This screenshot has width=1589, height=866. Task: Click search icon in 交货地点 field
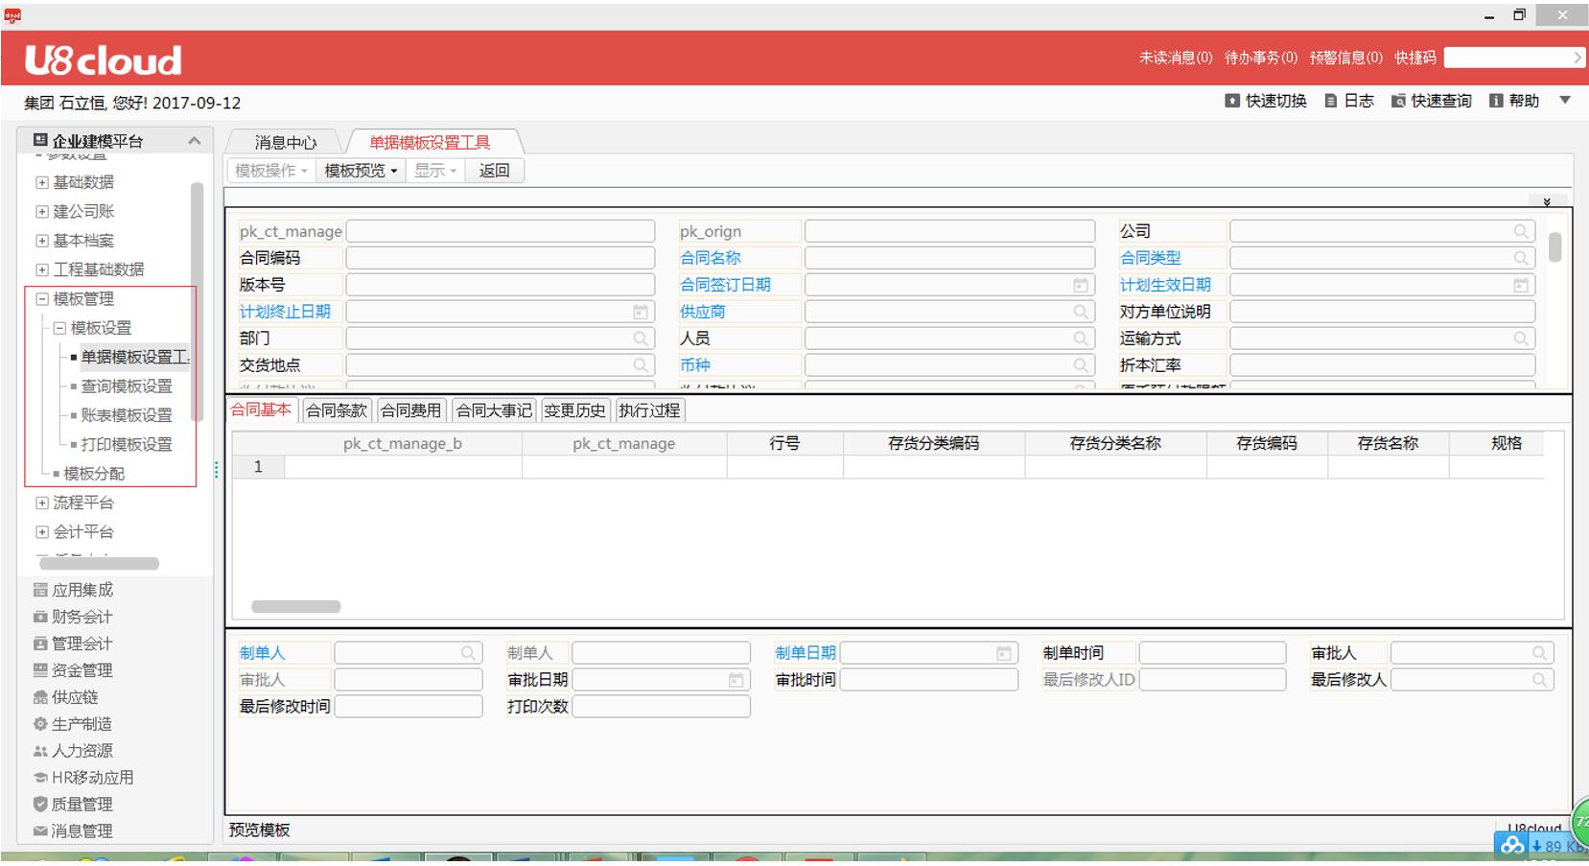pyautogui.click(x=641, y=365)
